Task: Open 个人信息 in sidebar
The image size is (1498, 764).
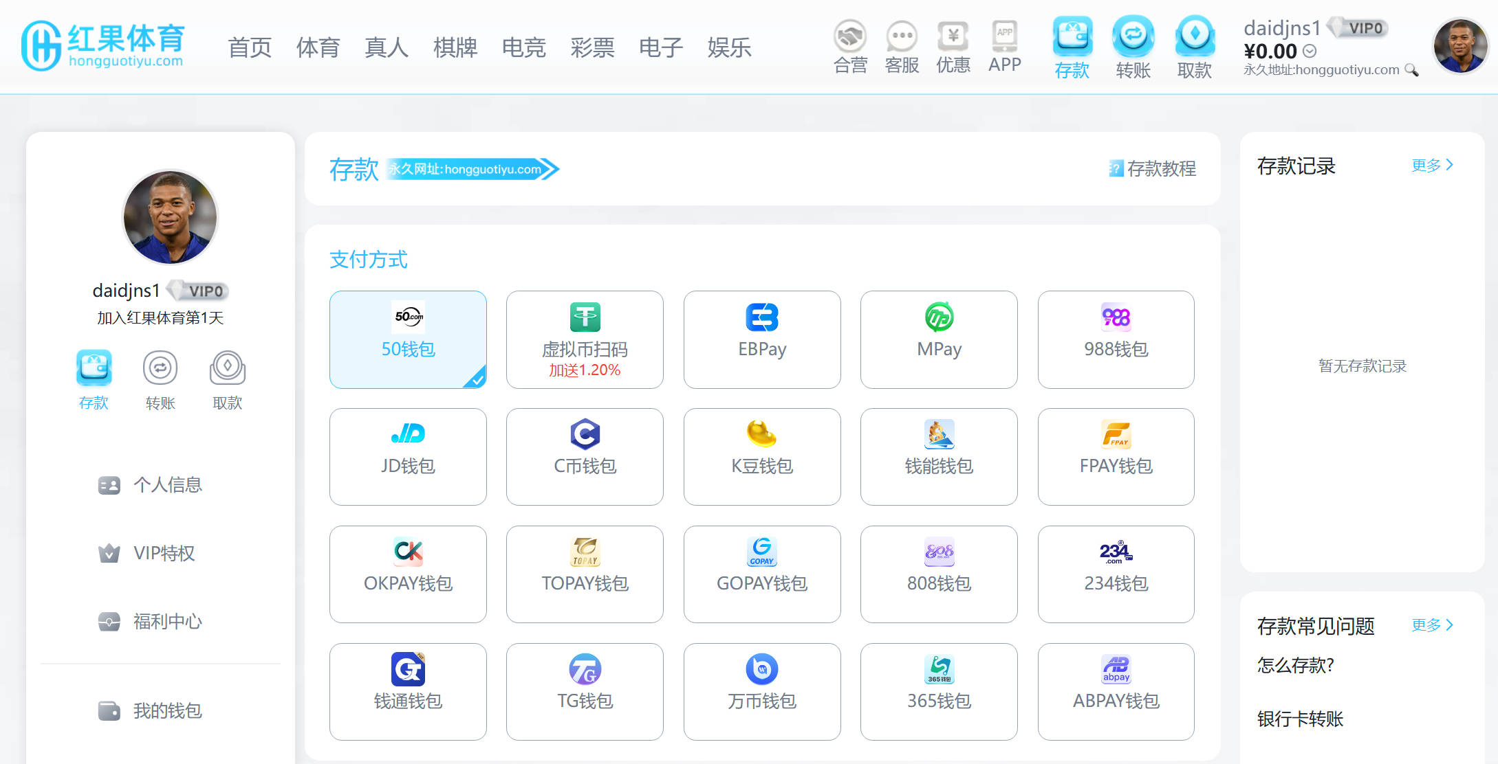Action: [x=150, y=485]
